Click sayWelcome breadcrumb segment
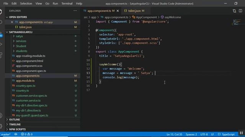The image size is (245, 137). 171,17
